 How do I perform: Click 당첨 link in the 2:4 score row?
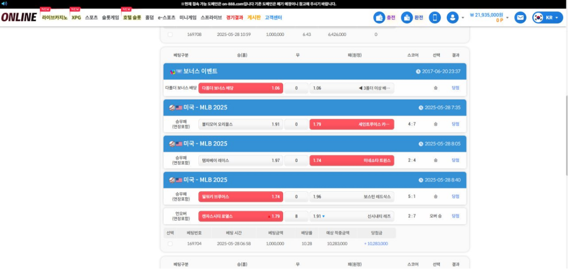tap(455, 161)
